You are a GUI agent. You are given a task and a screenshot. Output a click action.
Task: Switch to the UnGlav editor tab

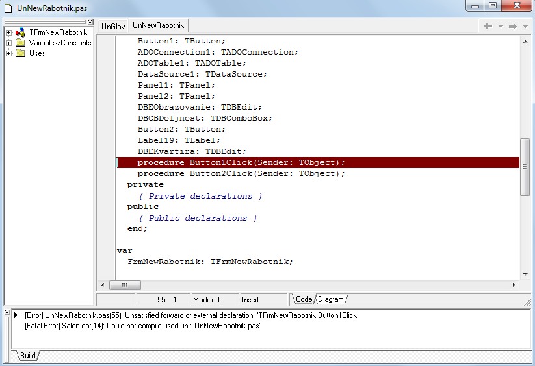[x=113, y=26]
